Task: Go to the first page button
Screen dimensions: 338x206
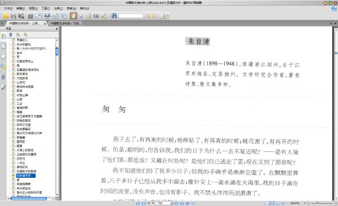Action: coord(138,204)
